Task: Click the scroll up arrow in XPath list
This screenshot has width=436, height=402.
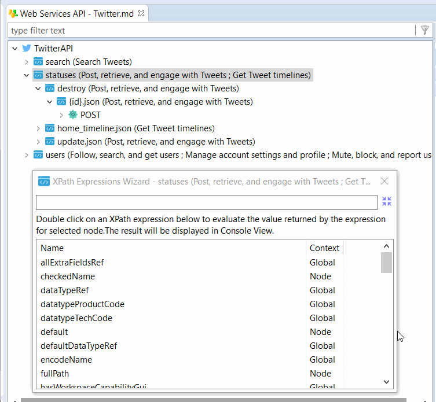Action: point(386,246)
